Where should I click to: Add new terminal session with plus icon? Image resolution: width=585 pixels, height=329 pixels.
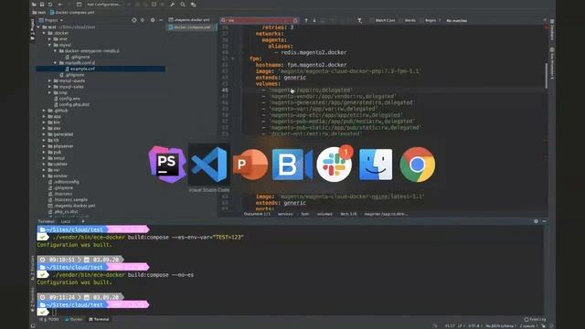83,221
